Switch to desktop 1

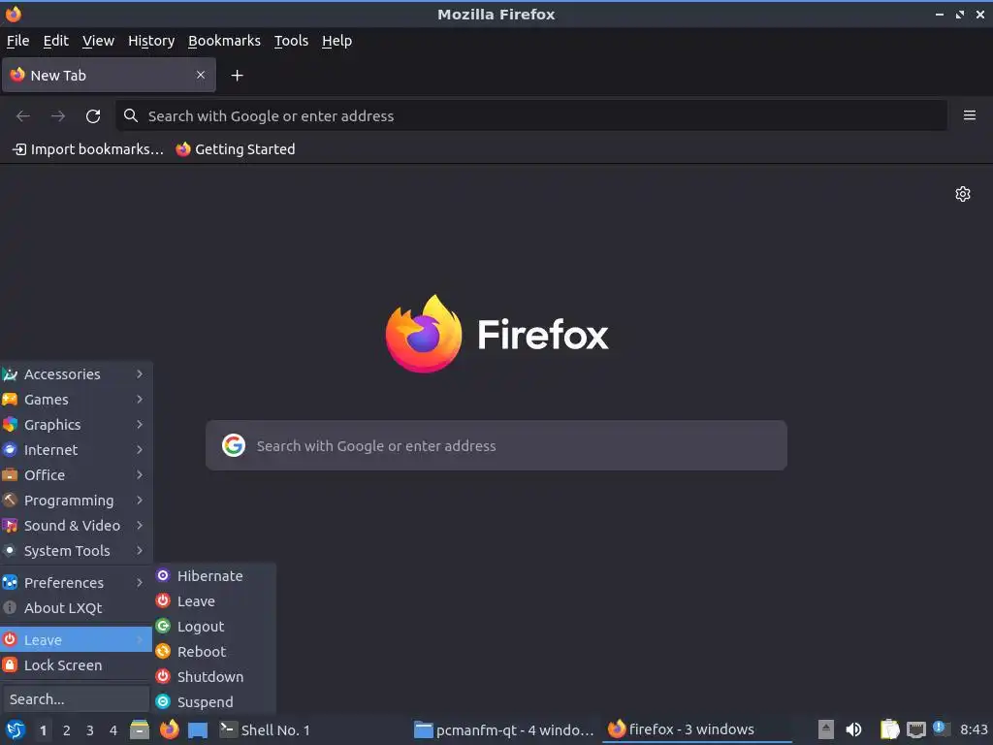[x=43, y=730]
